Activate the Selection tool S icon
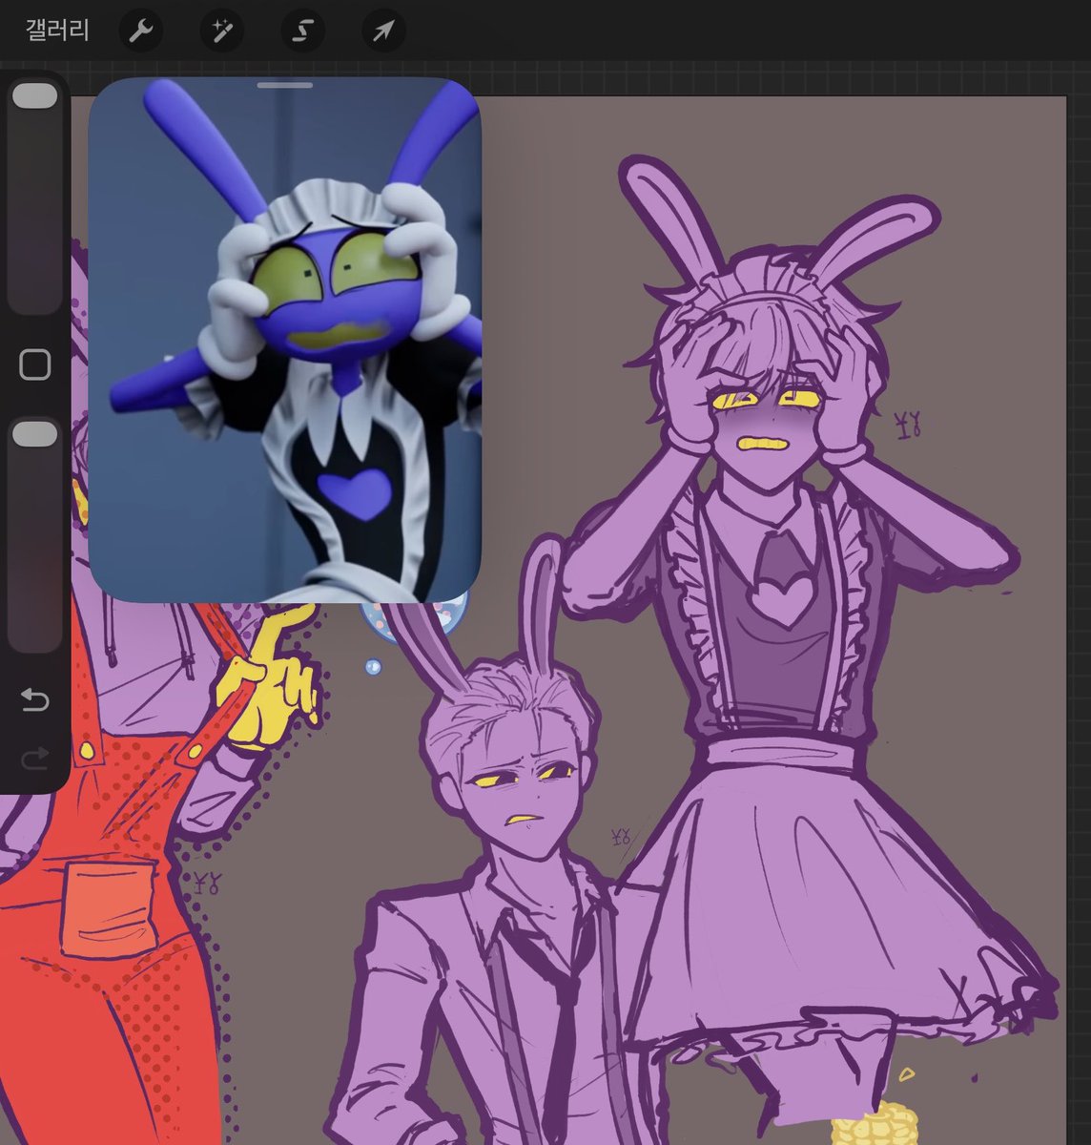 coord(302,31)
